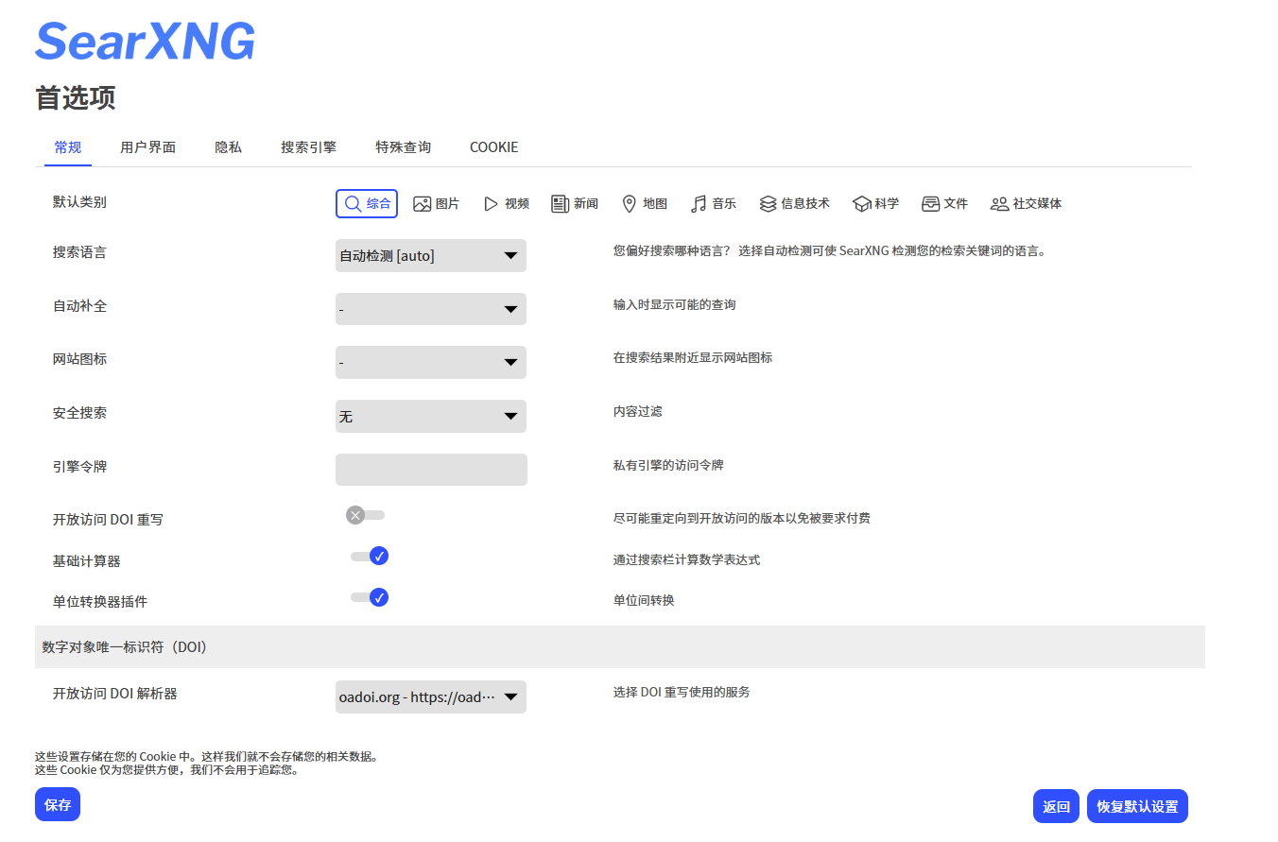Open the 开放访问 DOI 解析器 dropdown
This screenshot has height=842, width=1278.
tap(430, 696)
